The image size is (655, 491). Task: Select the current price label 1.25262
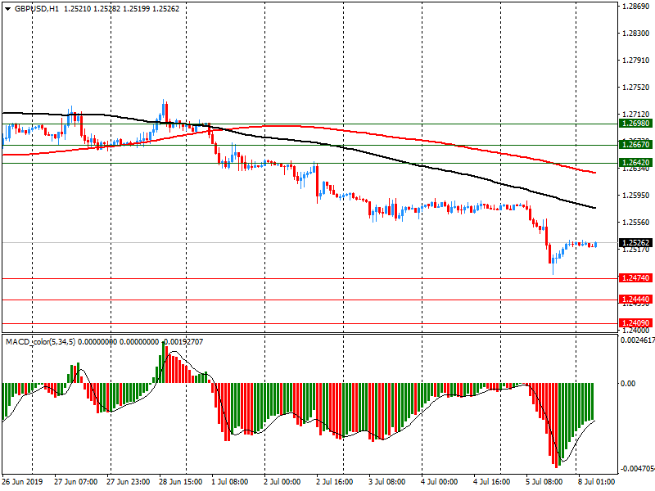(x=635, y=242)
